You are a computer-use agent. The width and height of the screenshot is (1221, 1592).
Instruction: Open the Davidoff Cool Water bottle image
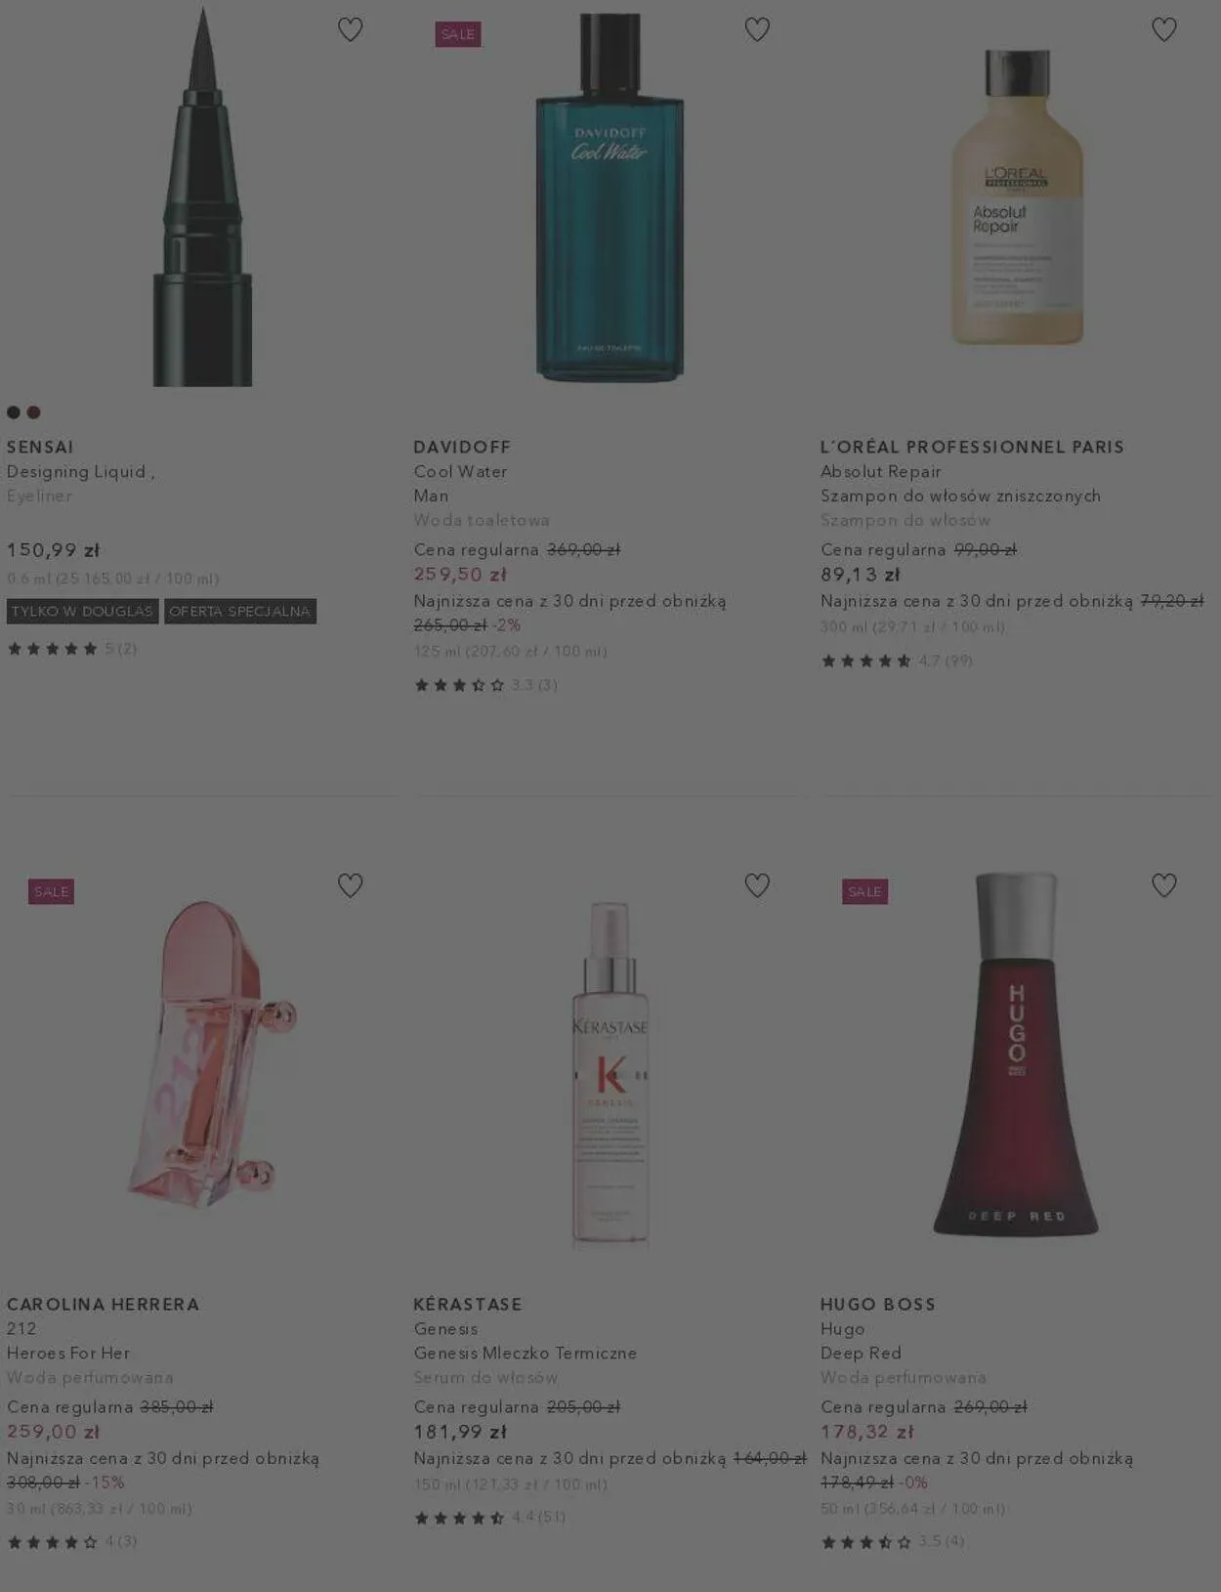coord(610,196)
